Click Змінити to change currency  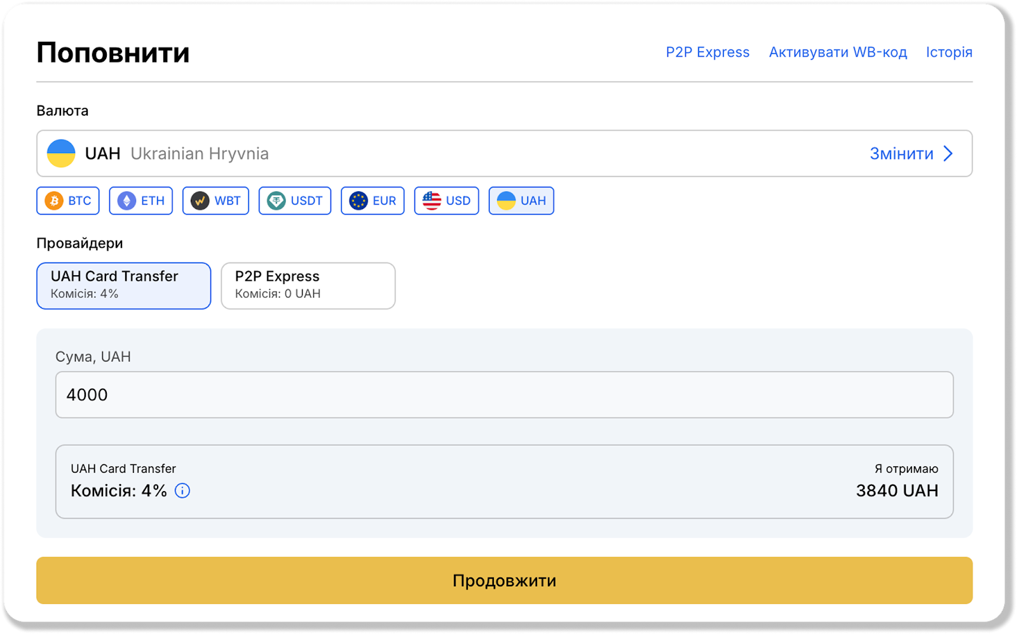pyautogui.click(x=901, y=154)
